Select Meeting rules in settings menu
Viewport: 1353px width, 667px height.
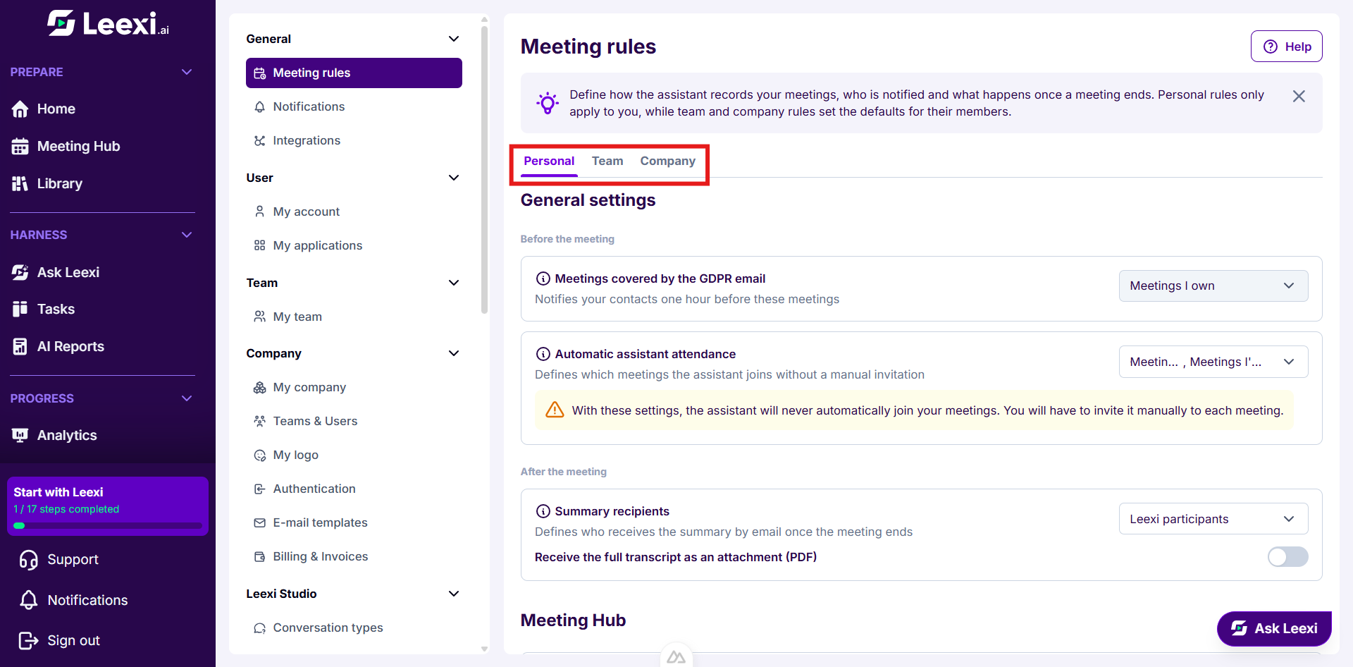pos(354,73)
